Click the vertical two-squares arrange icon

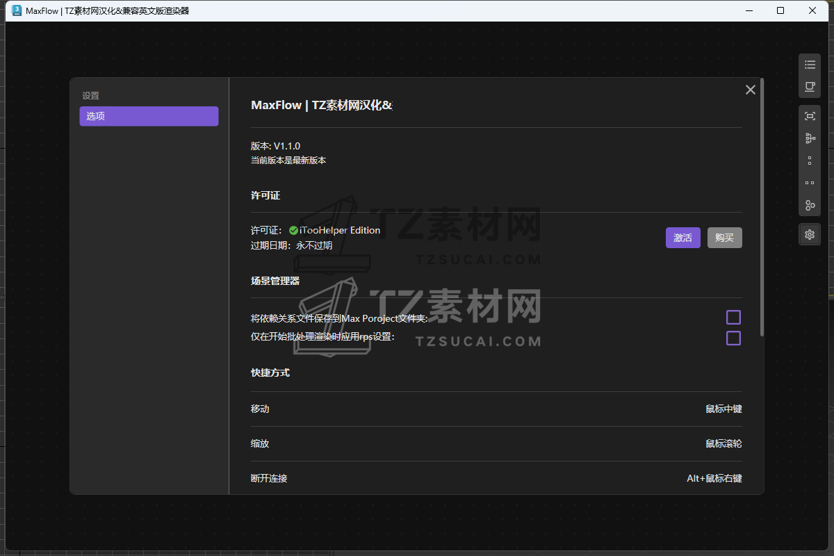810,161
